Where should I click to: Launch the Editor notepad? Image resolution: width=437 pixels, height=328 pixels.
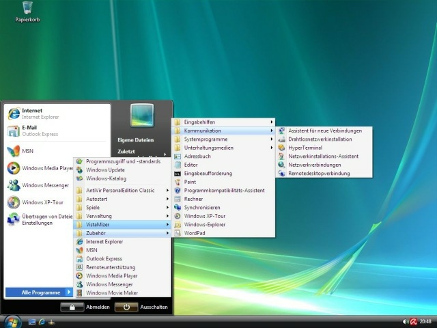coord(223,165)
